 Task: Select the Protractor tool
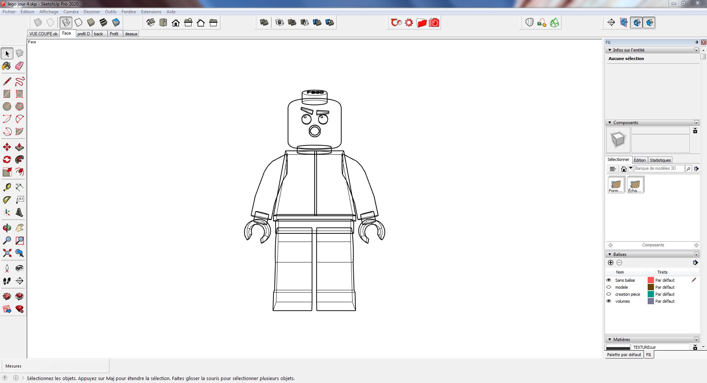coord(7,200)
